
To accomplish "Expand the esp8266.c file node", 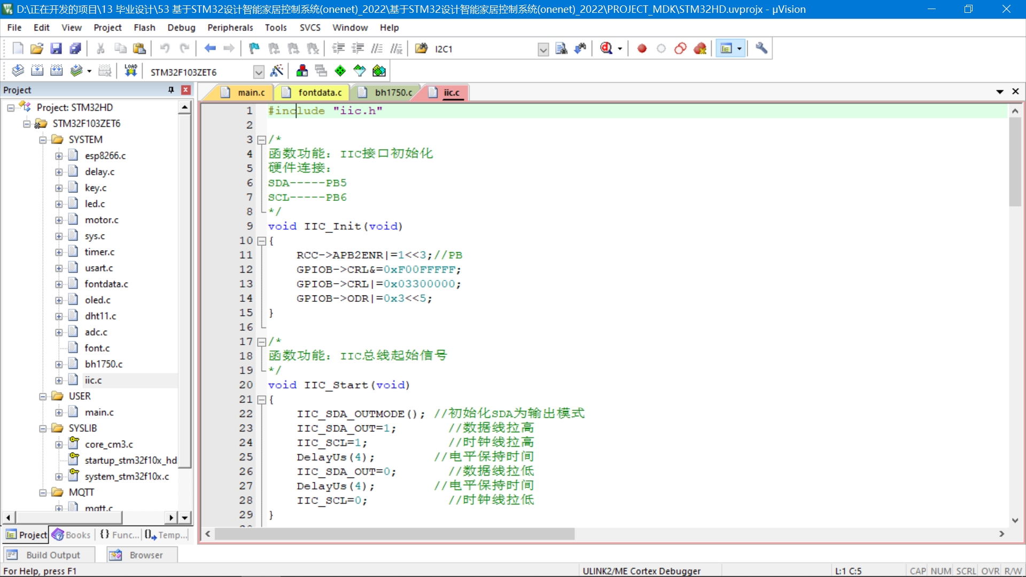I will tap(59, 156).
